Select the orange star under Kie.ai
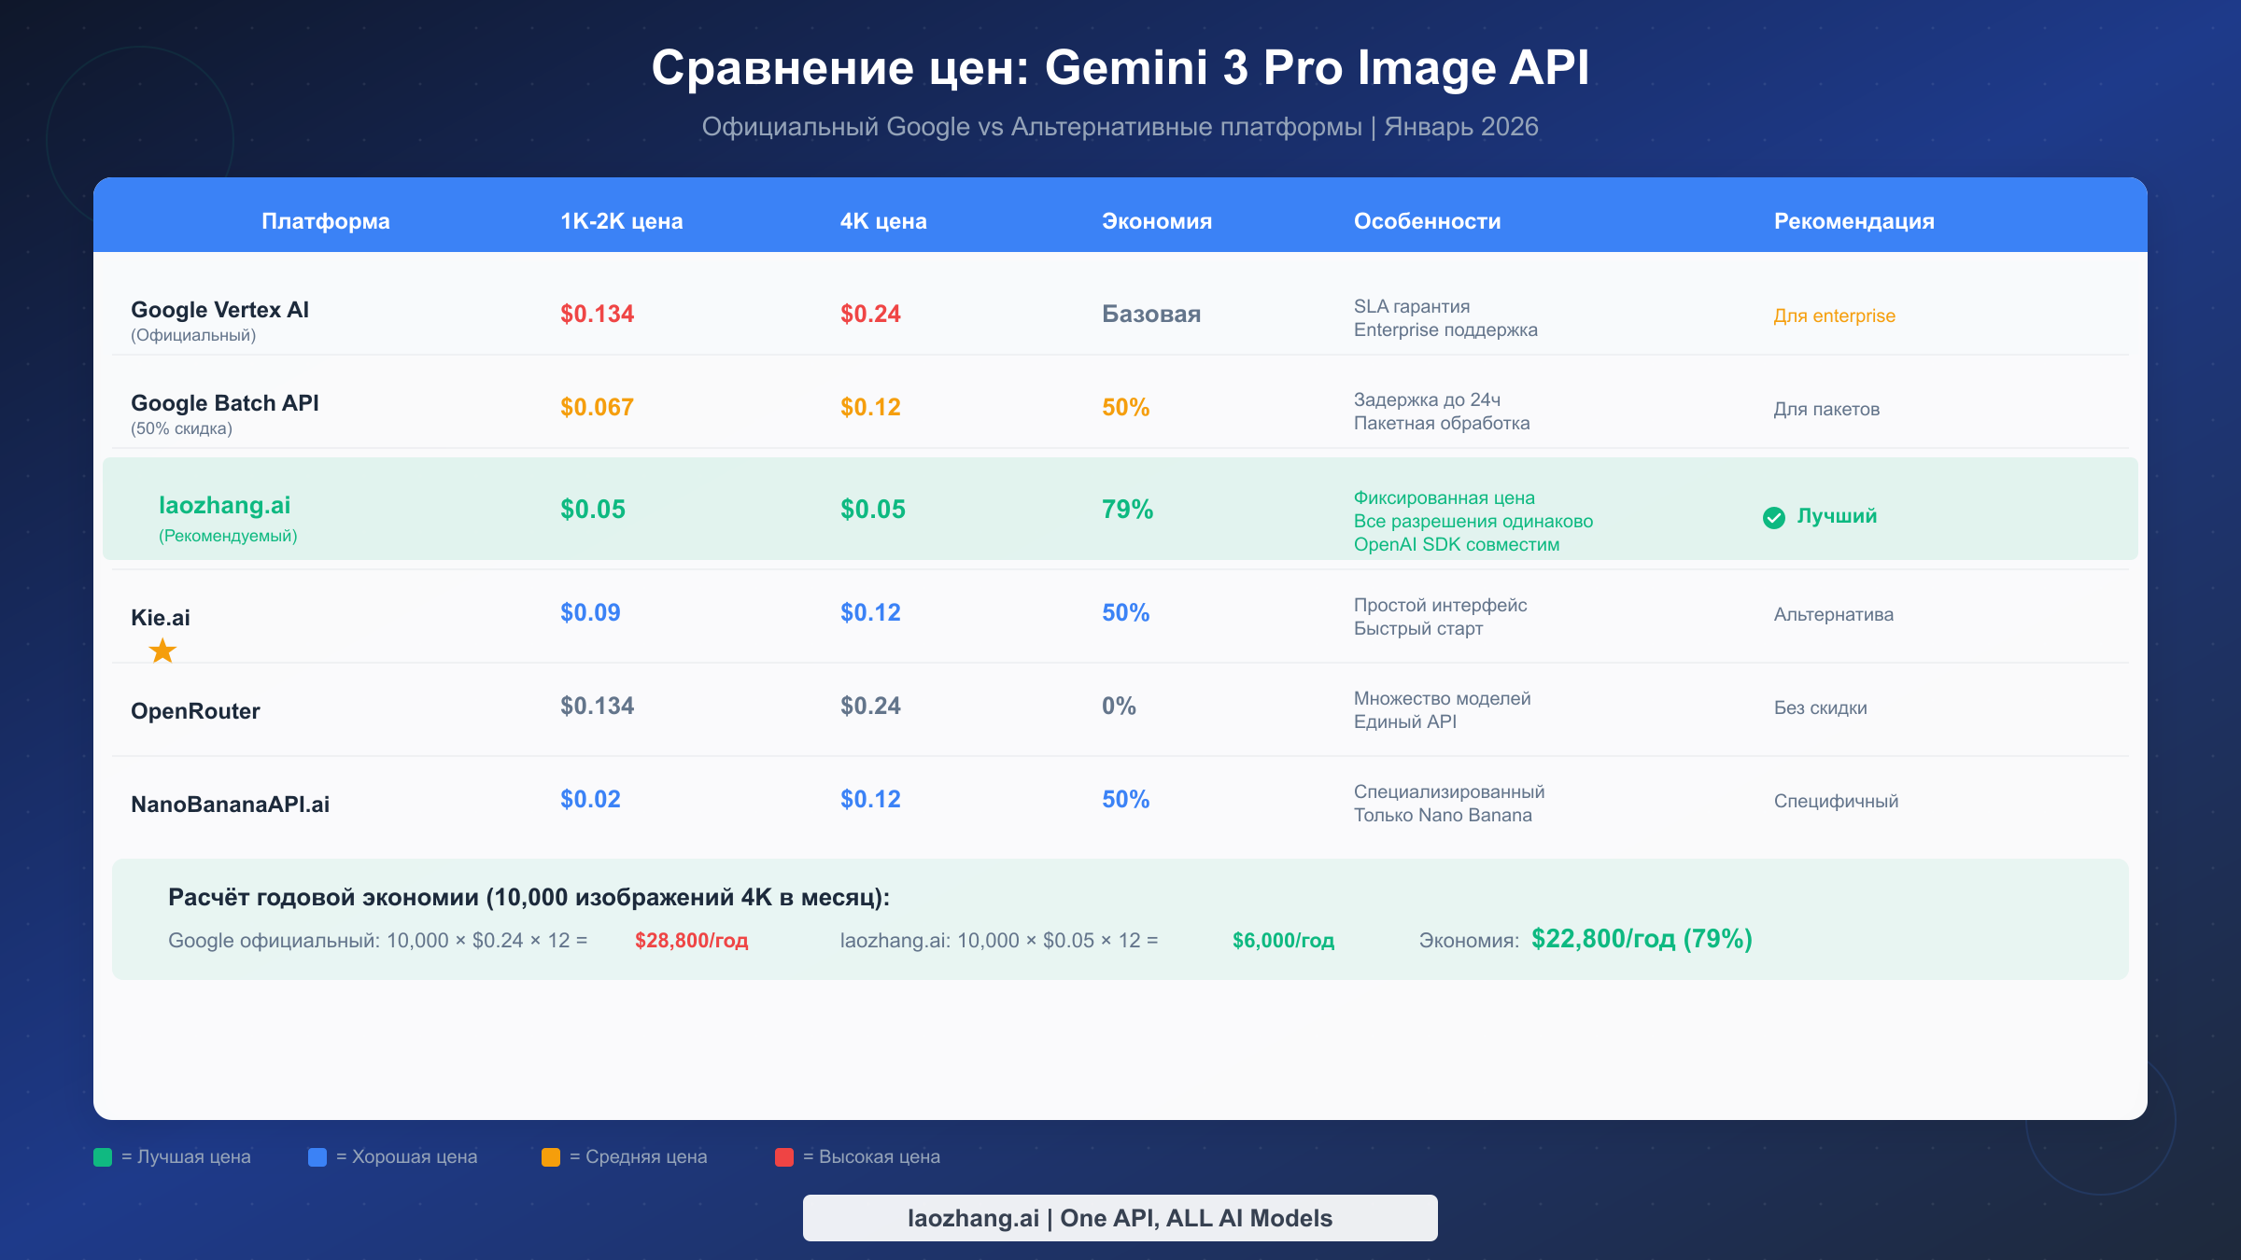The width and height of the screenshot is (2241, 1260). click(x=162, y=651)
